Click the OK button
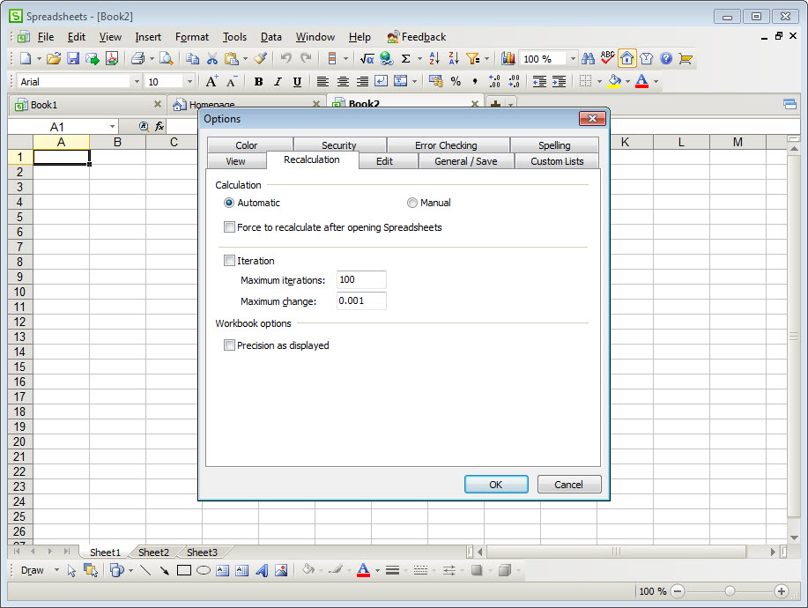Screen dimensions: 808x608 click(x=496, y=484)
